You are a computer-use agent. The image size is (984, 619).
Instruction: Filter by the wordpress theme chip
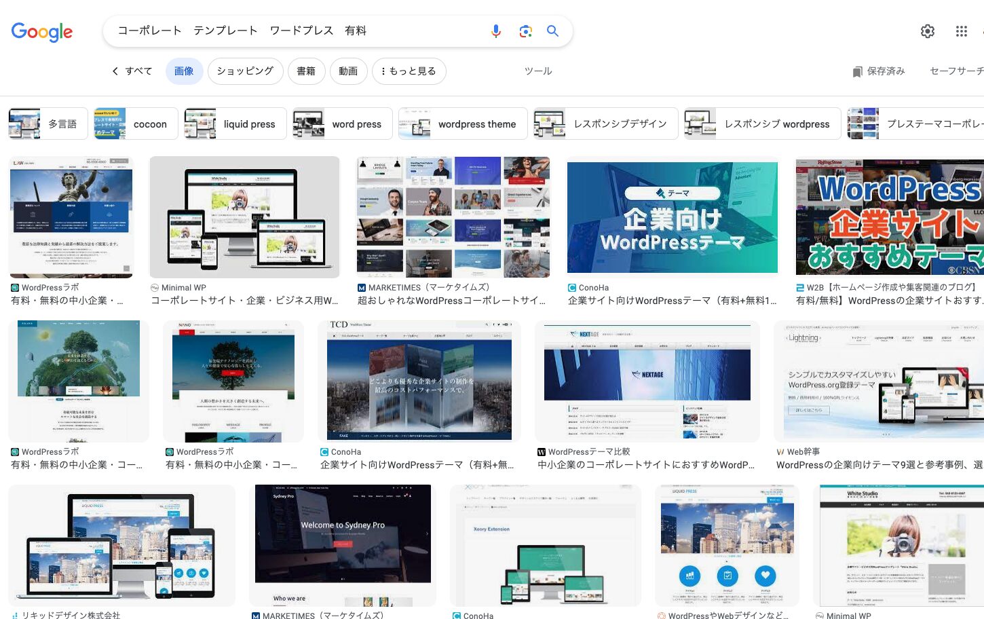463,124
